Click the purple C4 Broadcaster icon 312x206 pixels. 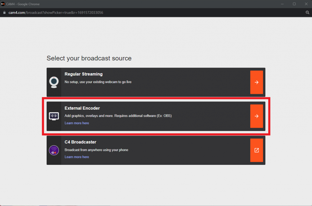click(x=54, y=150)
